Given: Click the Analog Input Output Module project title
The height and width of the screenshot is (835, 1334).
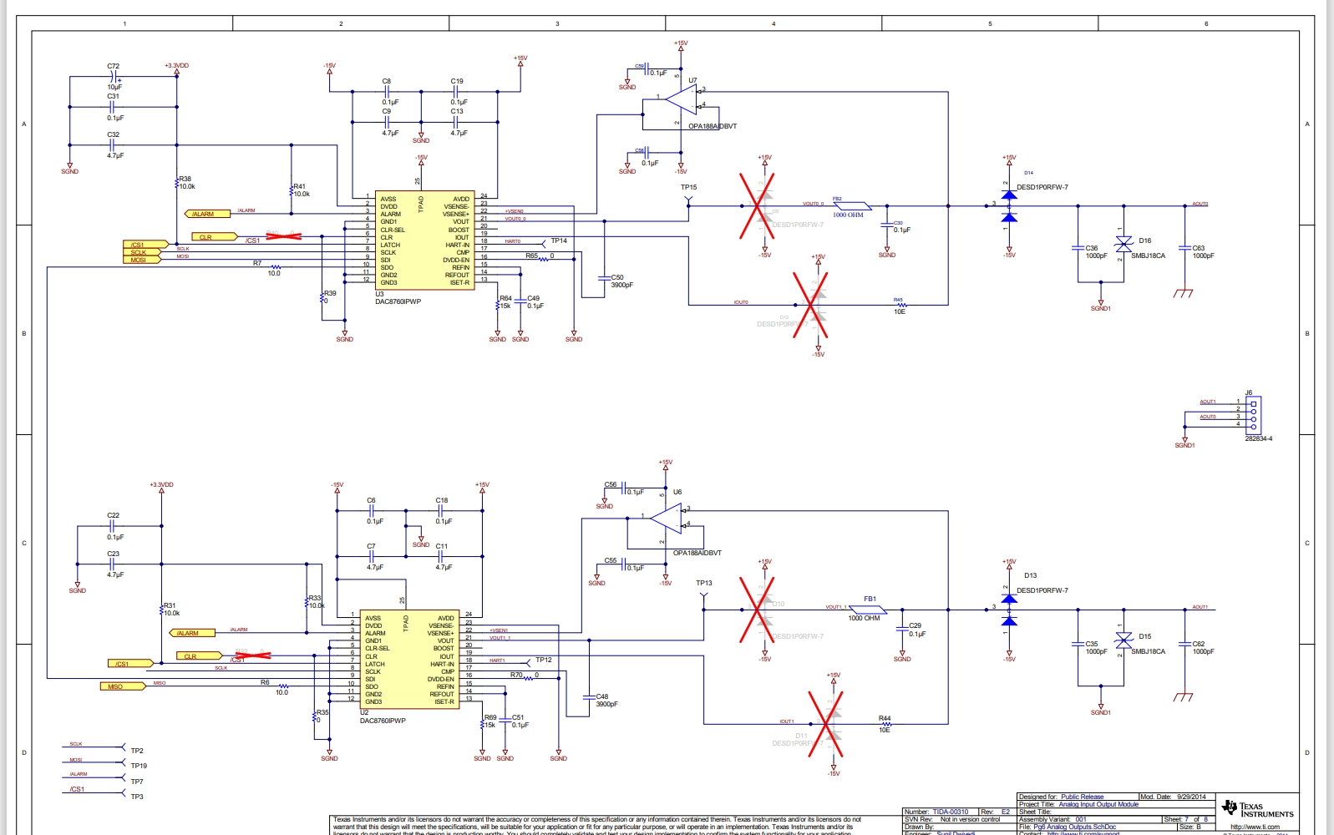Looking at the screenshot, I should point(1098,804).
